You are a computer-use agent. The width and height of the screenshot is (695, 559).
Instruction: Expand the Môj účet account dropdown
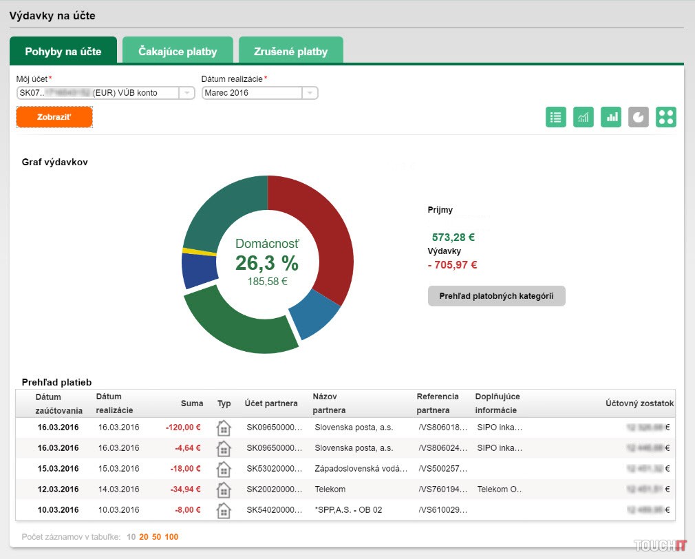[186, 93]
